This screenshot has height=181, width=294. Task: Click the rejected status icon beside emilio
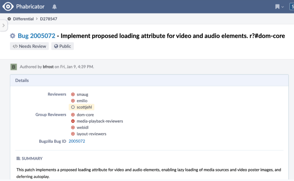coord(73,101)
